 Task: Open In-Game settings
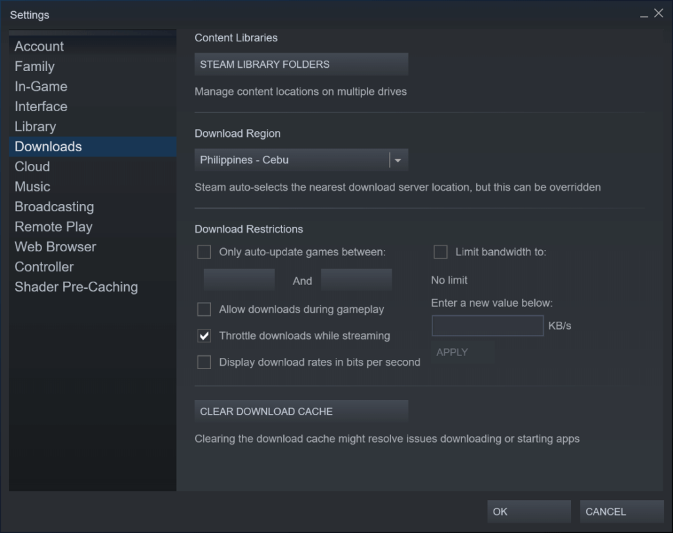pyautogui.click(x=41, y=86)
